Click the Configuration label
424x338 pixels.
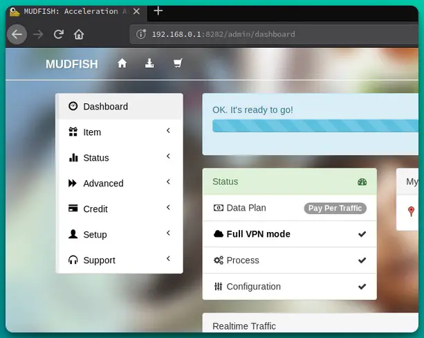pos(253,287)
